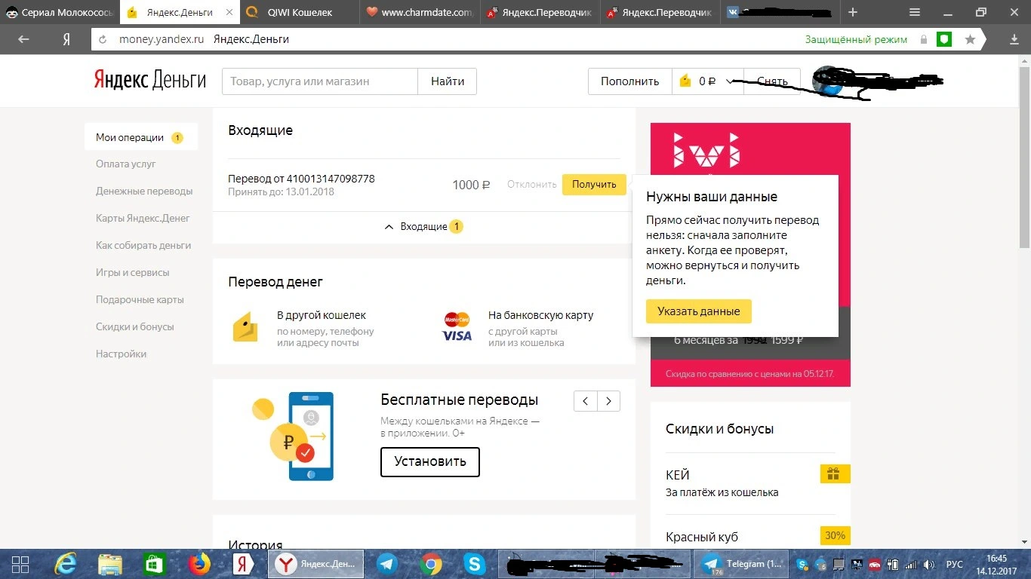Open Денежные переводы in the sidebar

click(144, 191)
